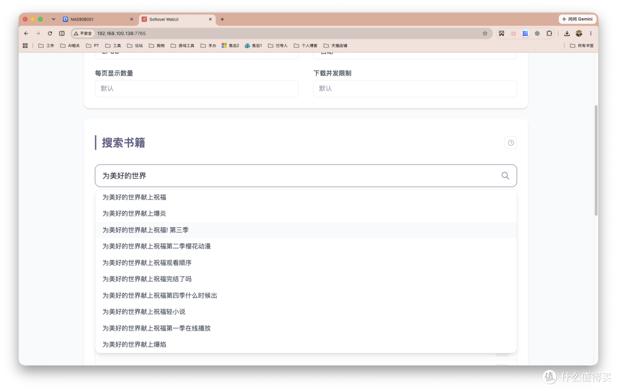Image resolution: width=617 pixels, height=390 pixels.
Task: Select suggestion ending in 第四季什么时候出
Action: click(x=306, y=295)
